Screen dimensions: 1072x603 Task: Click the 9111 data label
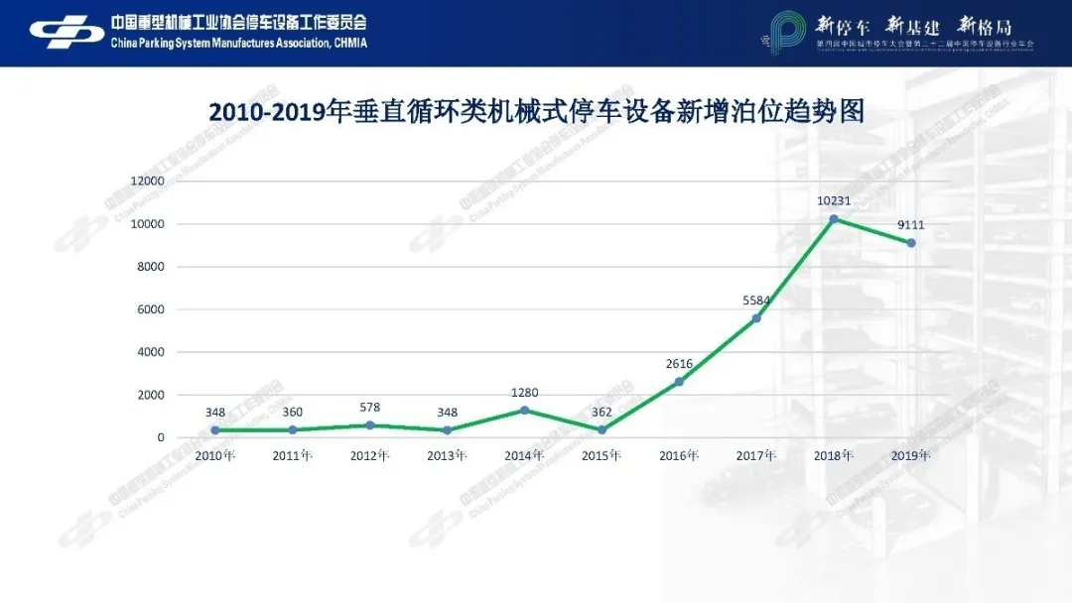point(910,224)
